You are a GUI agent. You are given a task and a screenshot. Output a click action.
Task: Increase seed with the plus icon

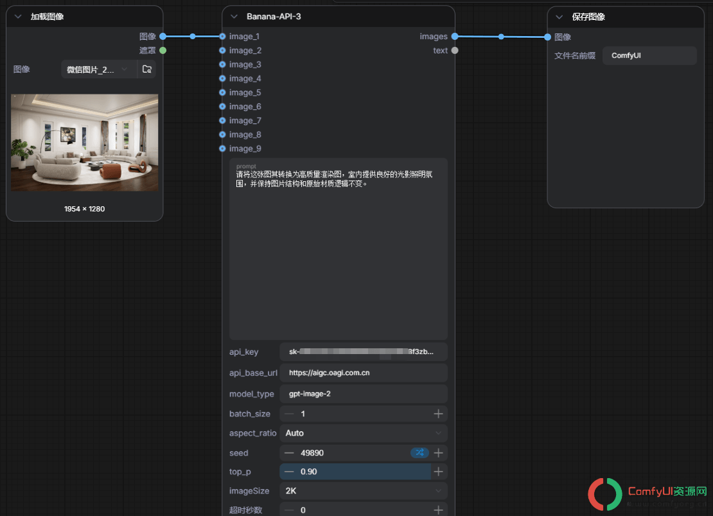point(438,453)
